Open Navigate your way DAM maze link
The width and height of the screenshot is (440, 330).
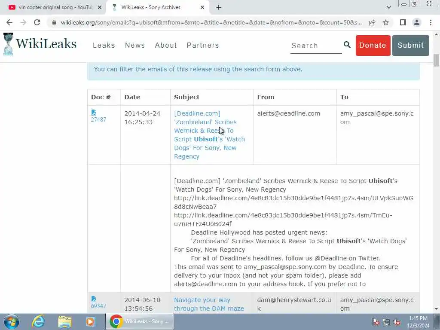click(209, 304)
